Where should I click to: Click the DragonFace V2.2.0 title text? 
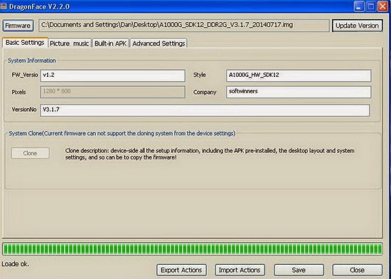(x=39, y=6)
